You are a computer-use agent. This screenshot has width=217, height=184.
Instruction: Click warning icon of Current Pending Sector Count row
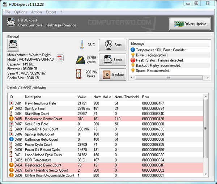pyautogui.click(x=11, y=170)
